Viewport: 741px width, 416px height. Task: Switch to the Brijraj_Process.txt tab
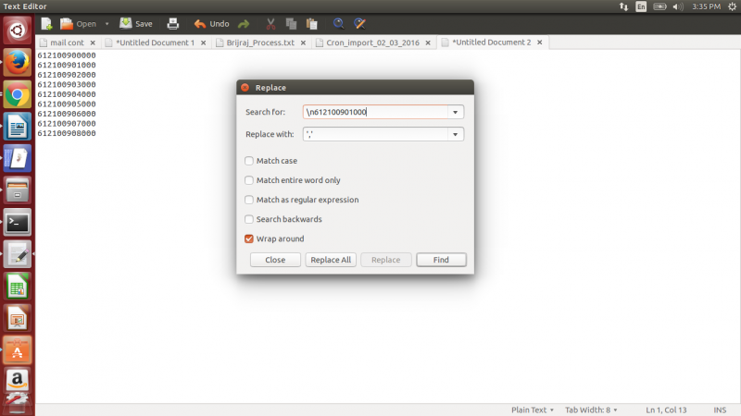[x=260, y=43]
